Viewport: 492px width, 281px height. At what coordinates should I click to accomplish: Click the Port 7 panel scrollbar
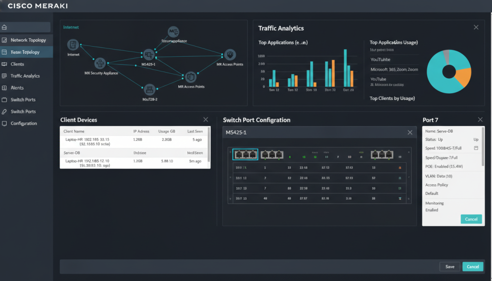coord(483,147)
